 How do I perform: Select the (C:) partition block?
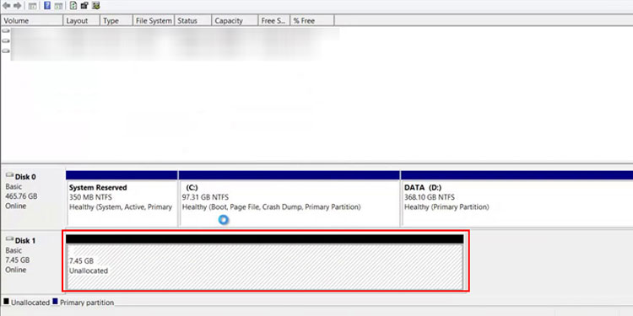(x=289, y=198)
